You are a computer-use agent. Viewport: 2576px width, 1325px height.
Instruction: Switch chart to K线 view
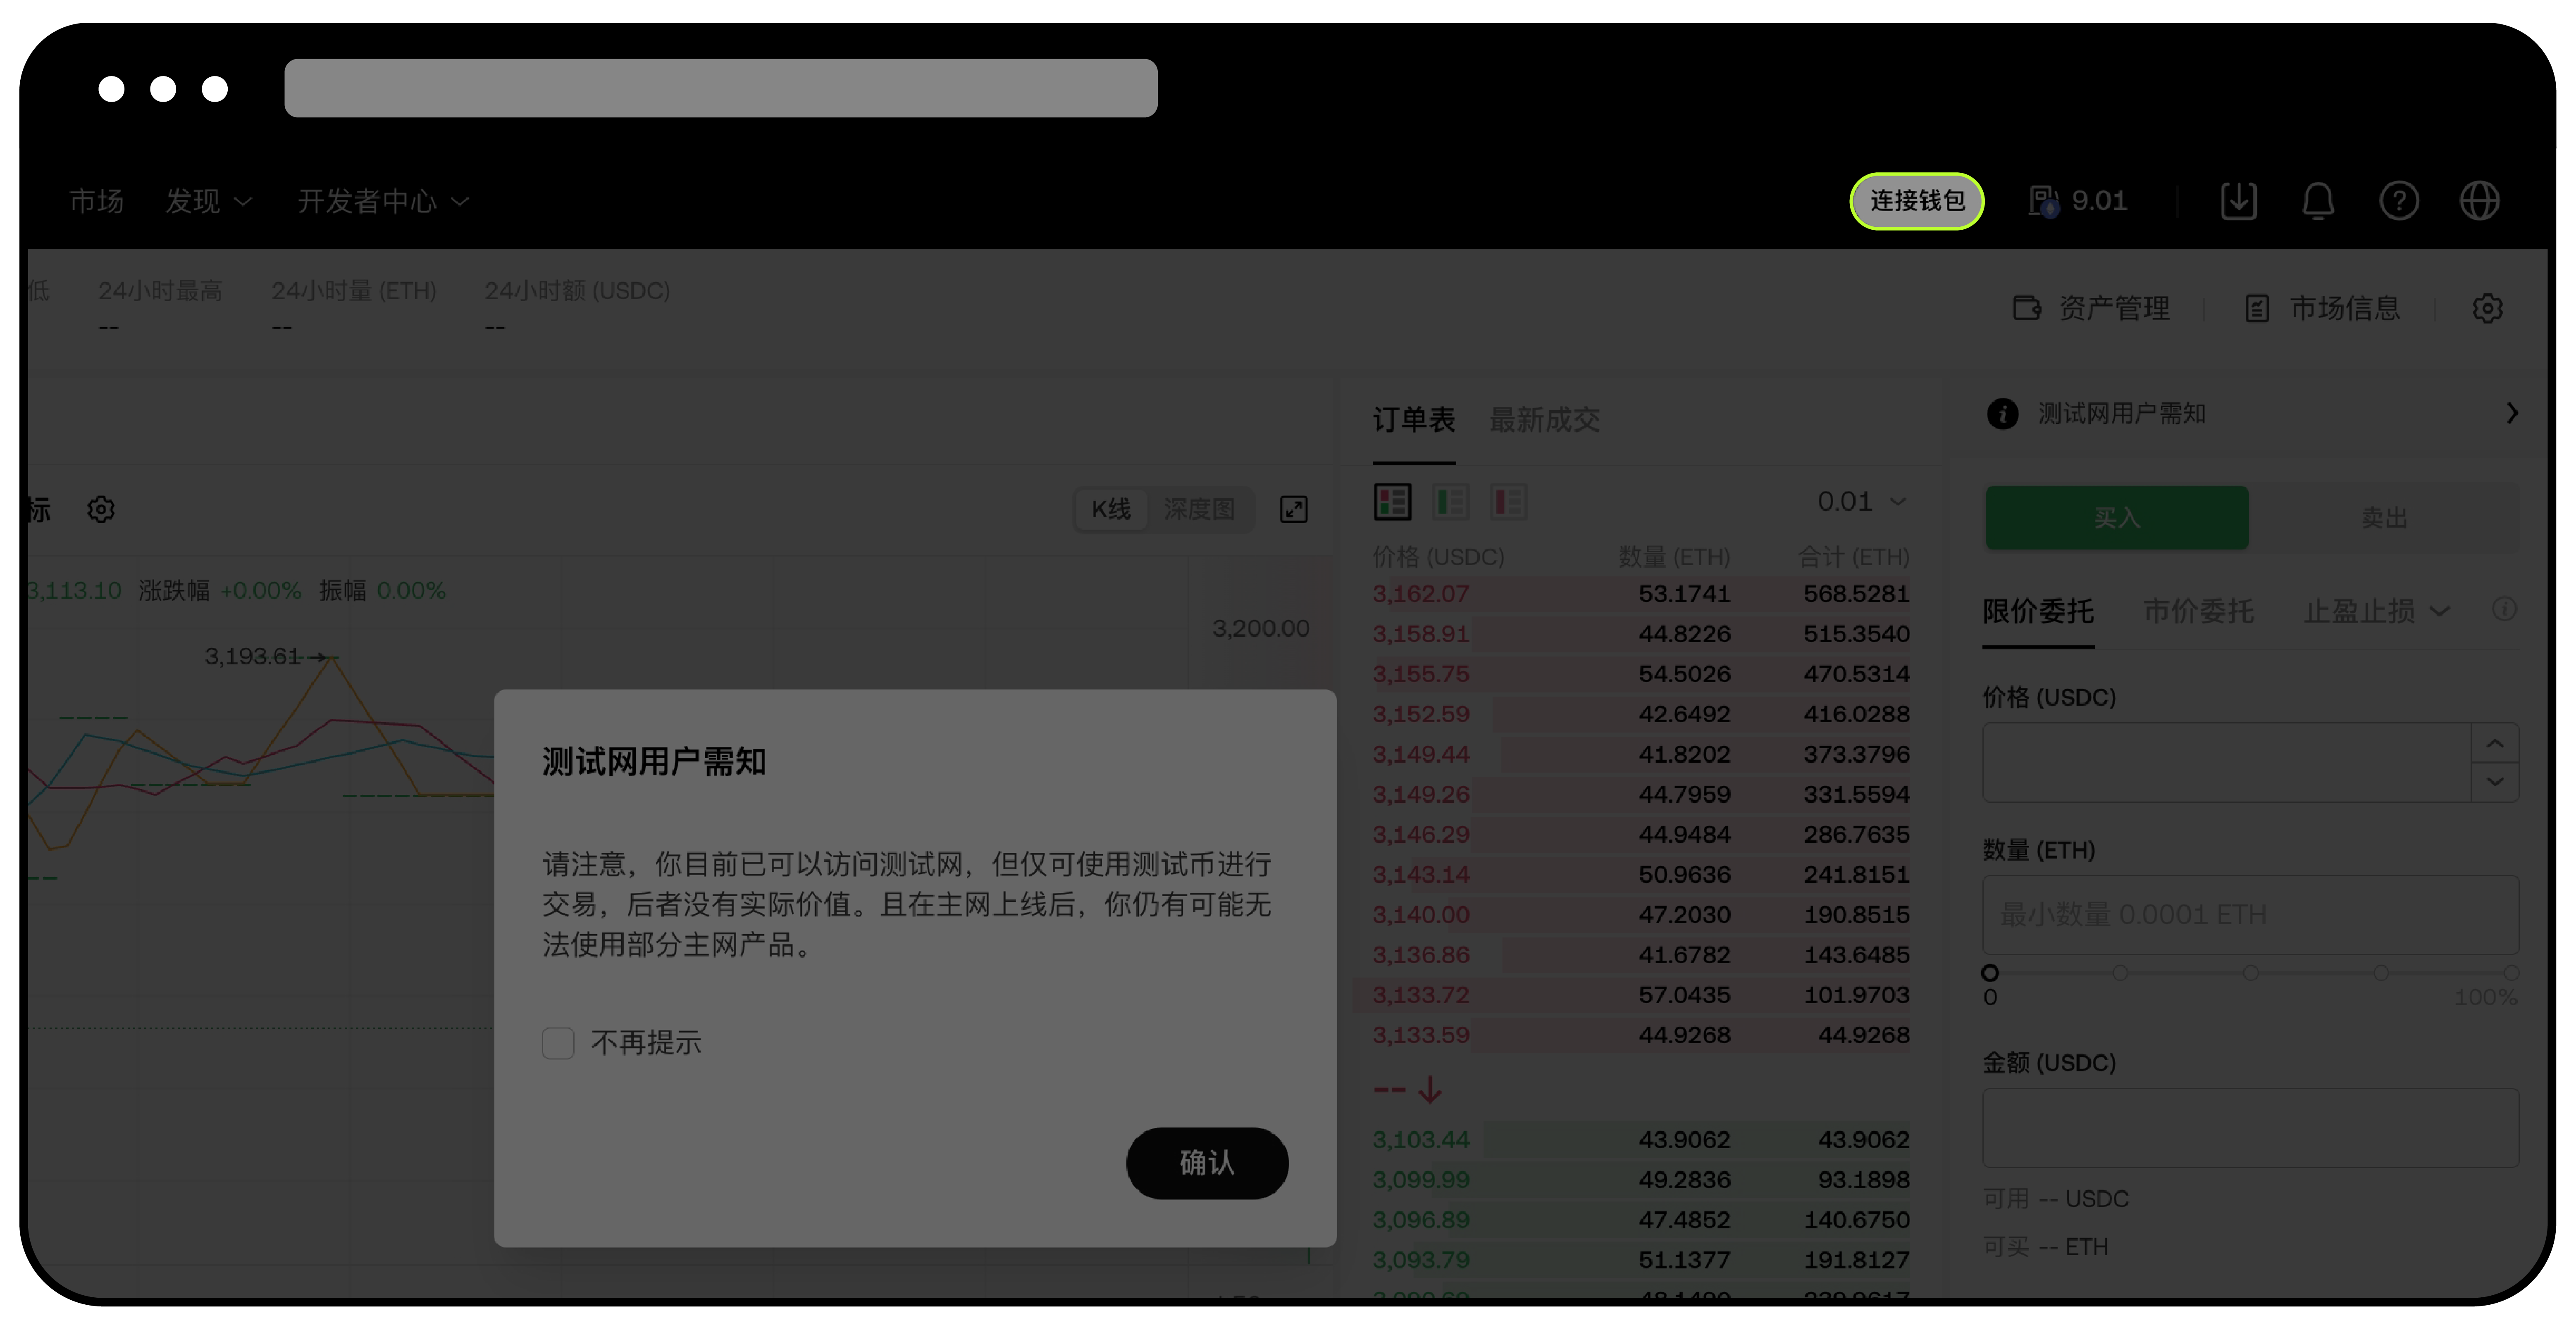1111,509
